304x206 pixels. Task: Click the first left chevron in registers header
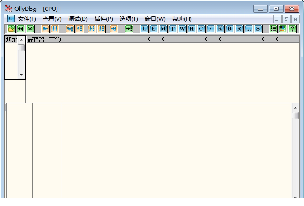(x=134, y=39)
